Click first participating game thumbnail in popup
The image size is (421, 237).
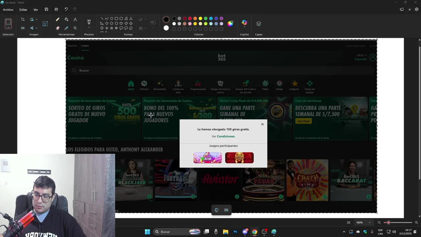tap(208, 158)
